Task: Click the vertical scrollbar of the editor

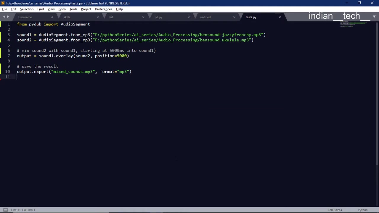Action: coord(377,93)
